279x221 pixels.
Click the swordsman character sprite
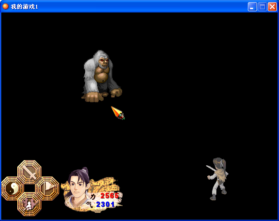click(217, 179)
